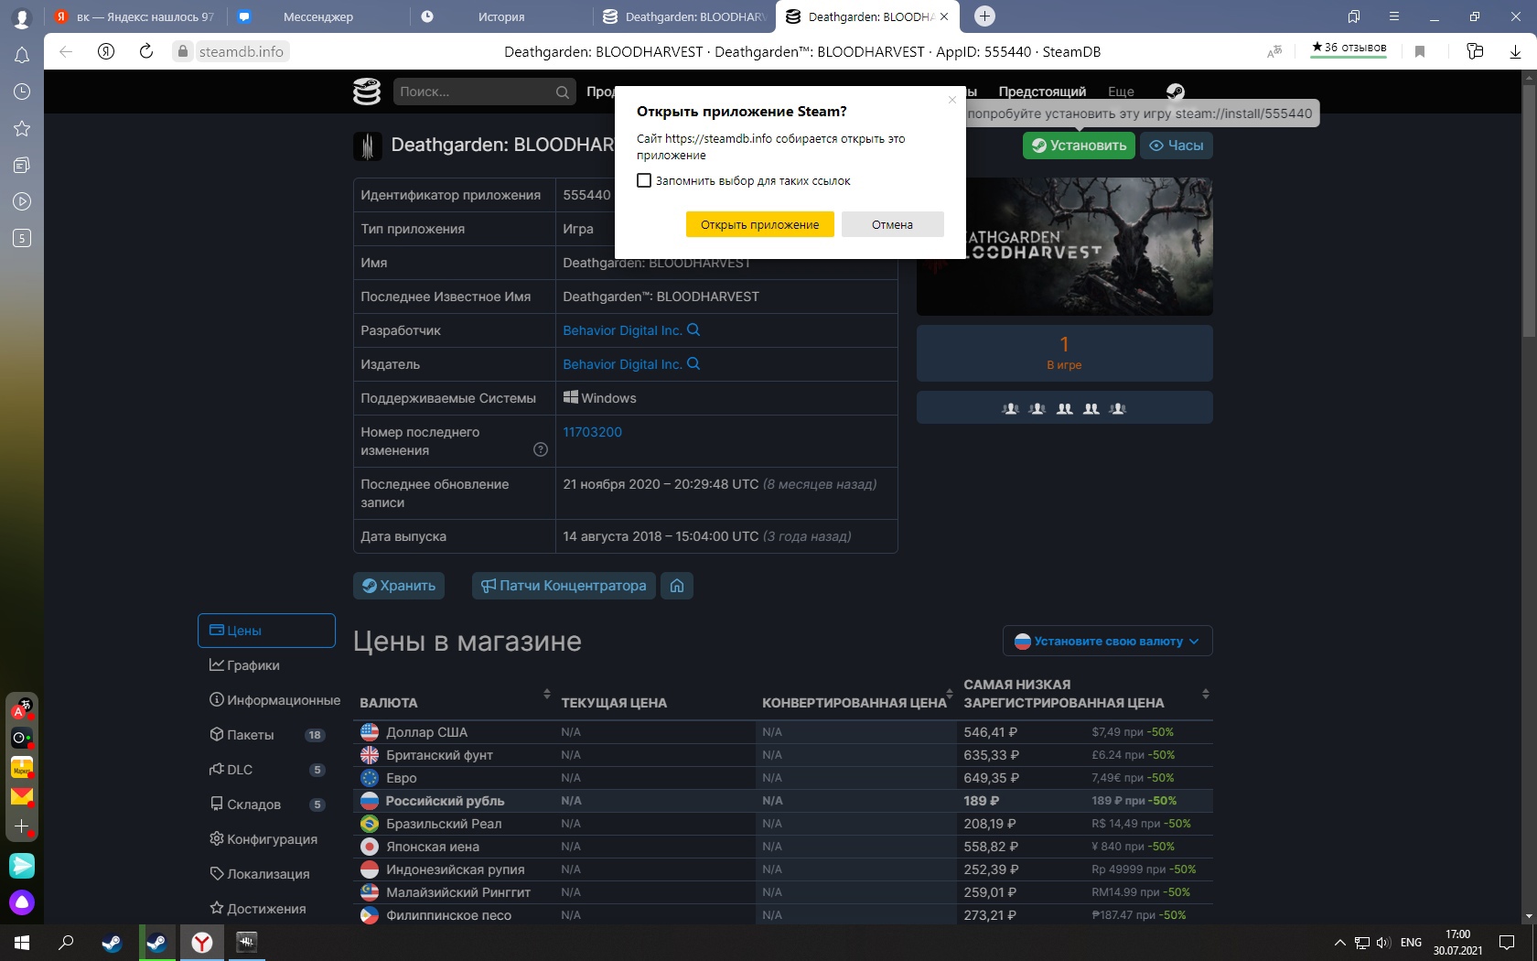Search publisher Behavior Digital Inc. magnifier icon

click(693, 363)
